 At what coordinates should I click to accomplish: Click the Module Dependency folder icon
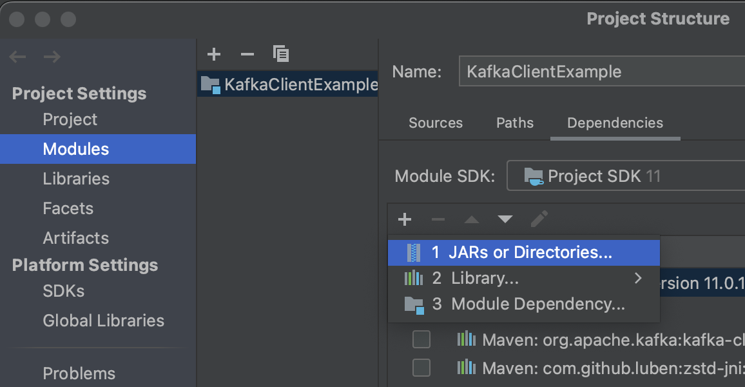(x=414, y=305)
